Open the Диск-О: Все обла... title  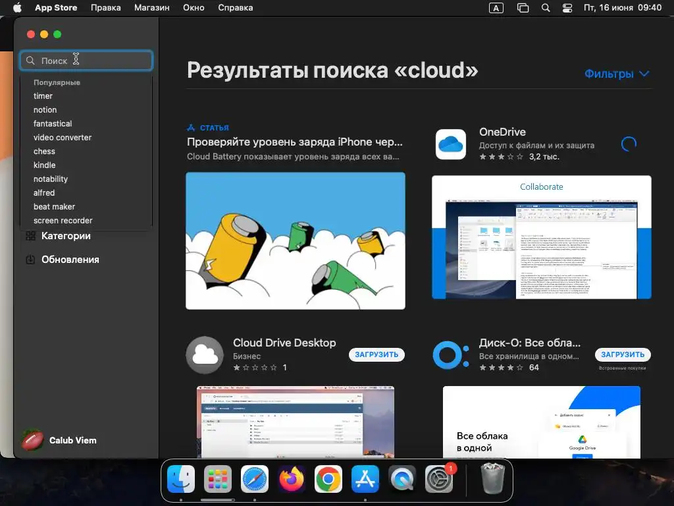pos(530,343)
